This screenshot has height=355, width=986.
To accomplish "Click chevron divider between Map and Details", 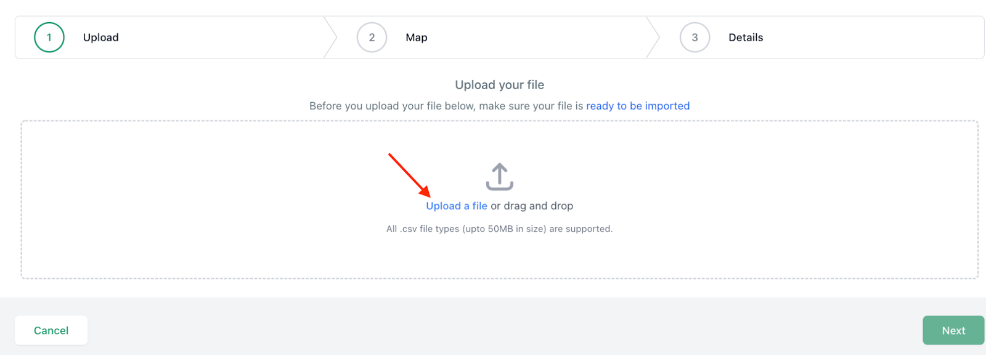I will click(x=653, y=38).
